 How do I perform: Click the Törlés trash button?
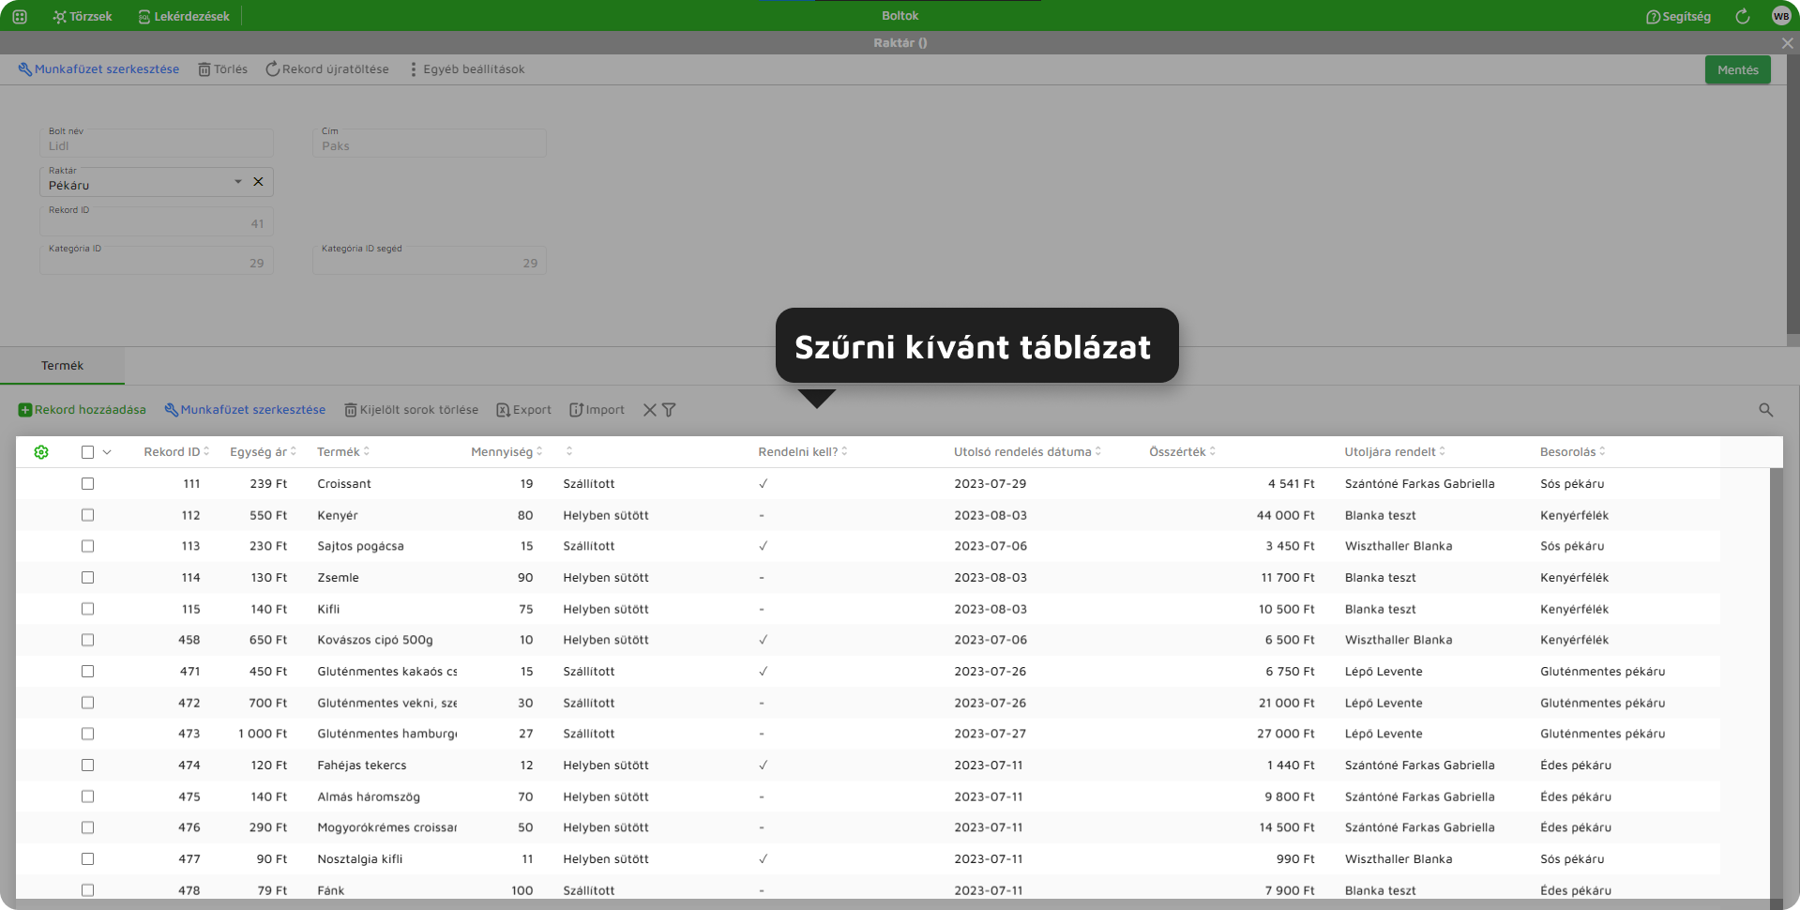(x=223, y=69)
